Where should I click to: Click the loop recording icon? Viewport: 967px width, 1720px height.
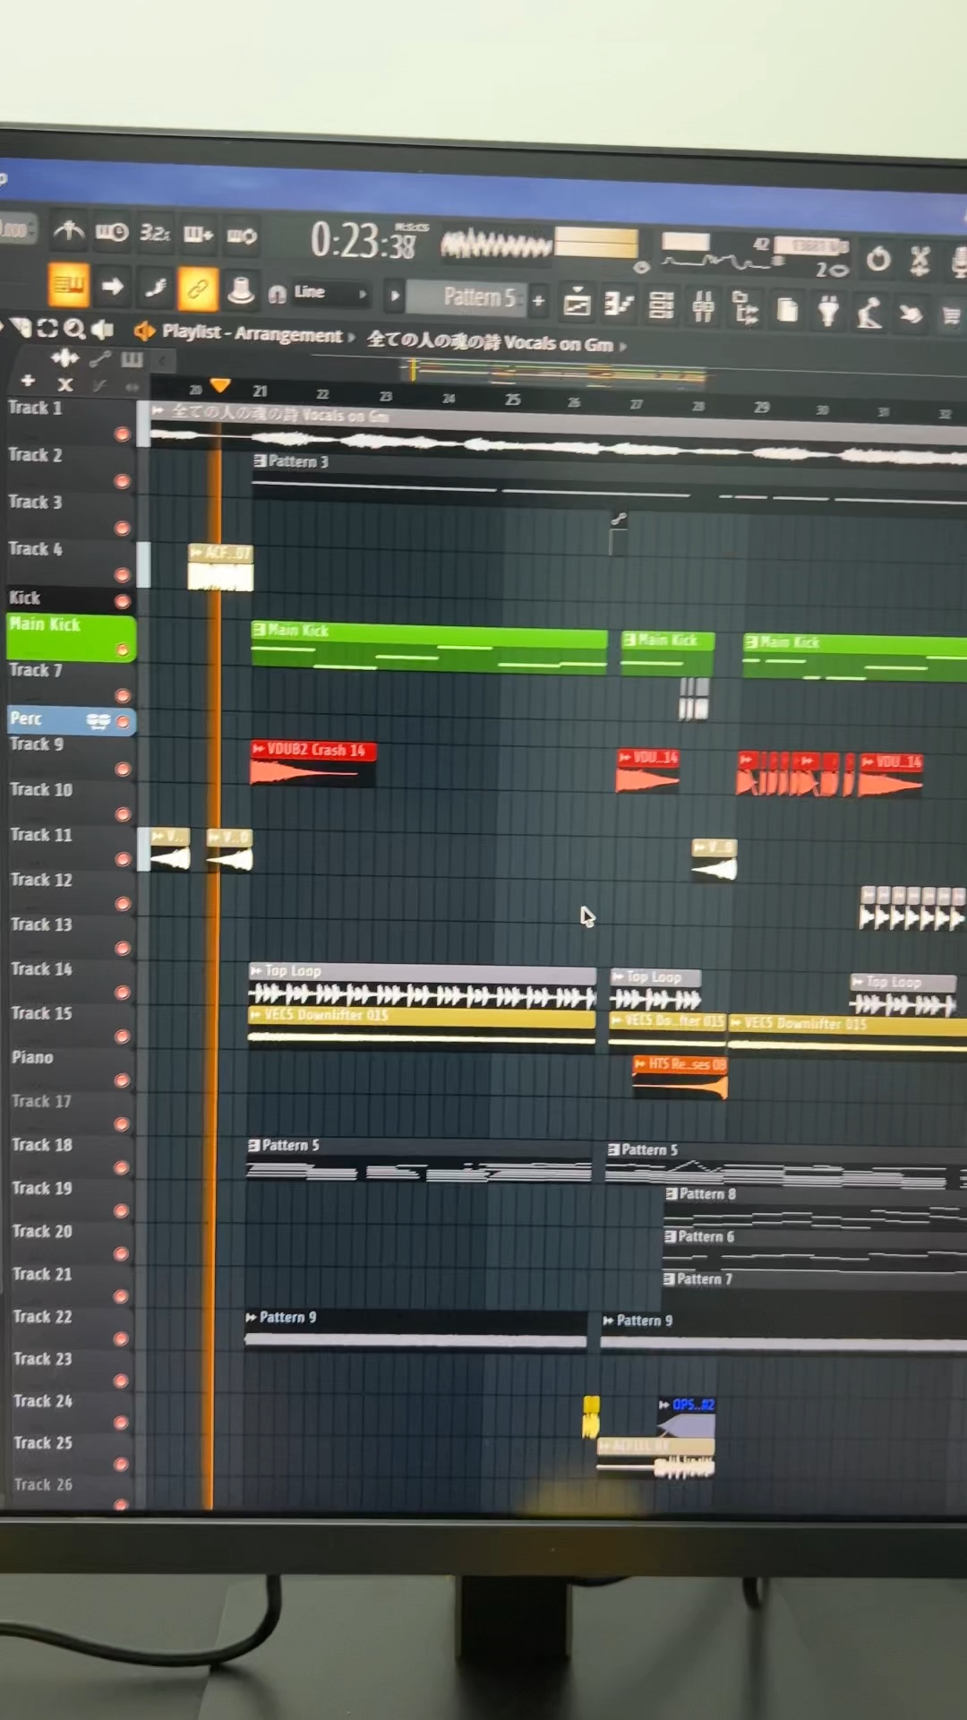click(241, 236)
